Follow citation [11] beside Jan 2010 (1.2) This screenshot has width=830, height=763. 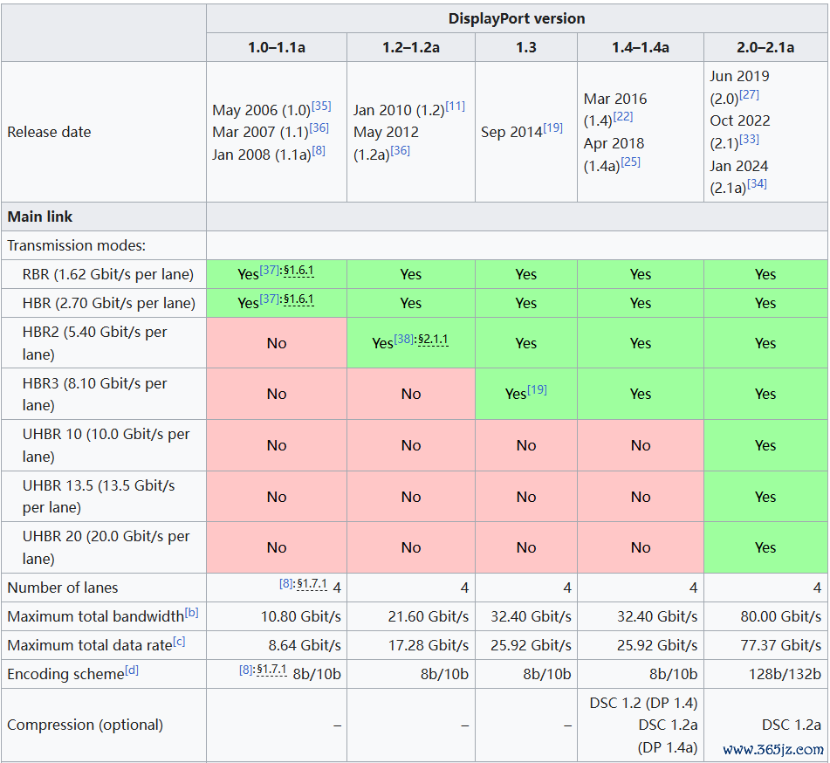[456, 106]
